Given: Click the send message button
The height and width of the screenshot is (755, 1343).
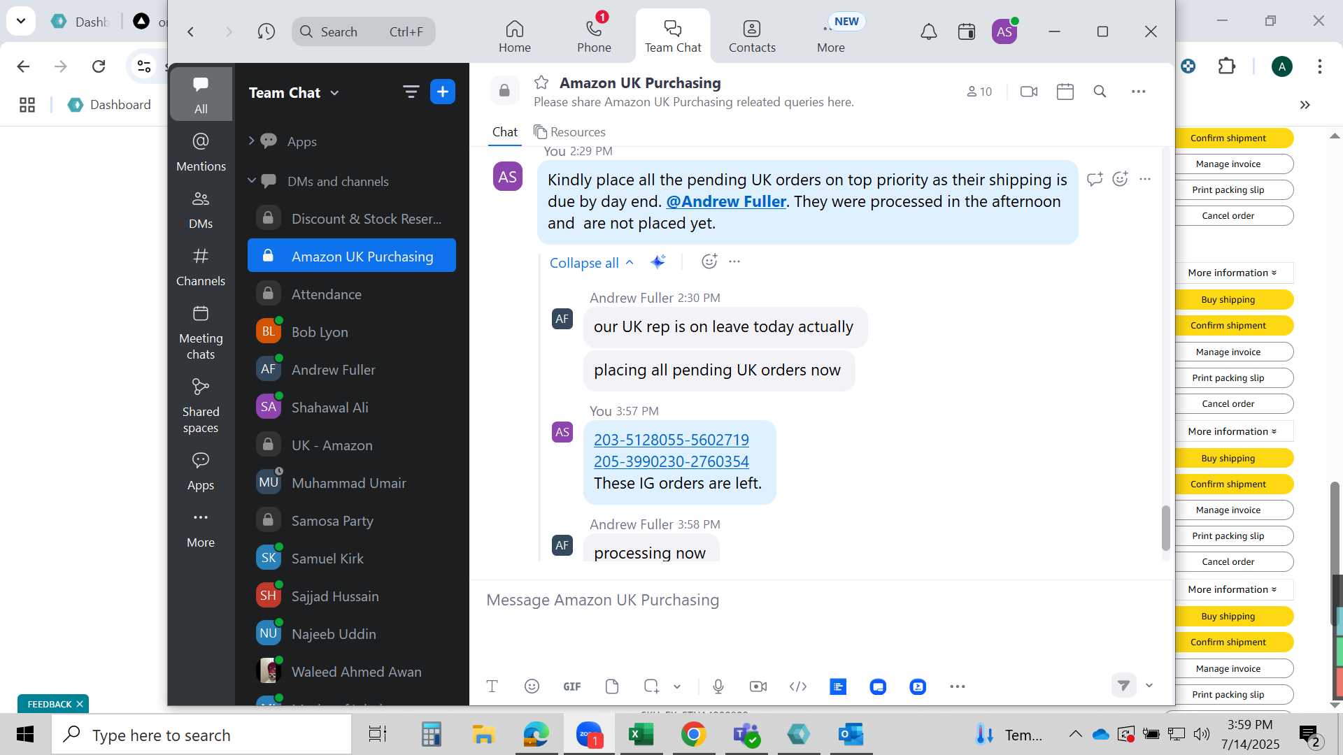Looking at the screenshot, I should pos(1124,685).
